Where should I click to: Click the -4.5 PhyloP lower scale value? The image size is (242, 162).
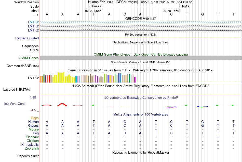(33, 110)
